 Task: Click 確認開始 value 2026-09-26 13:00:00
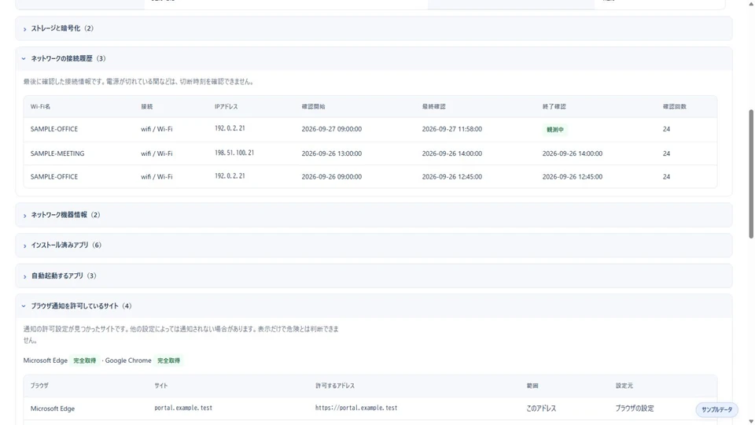(332, 153)
